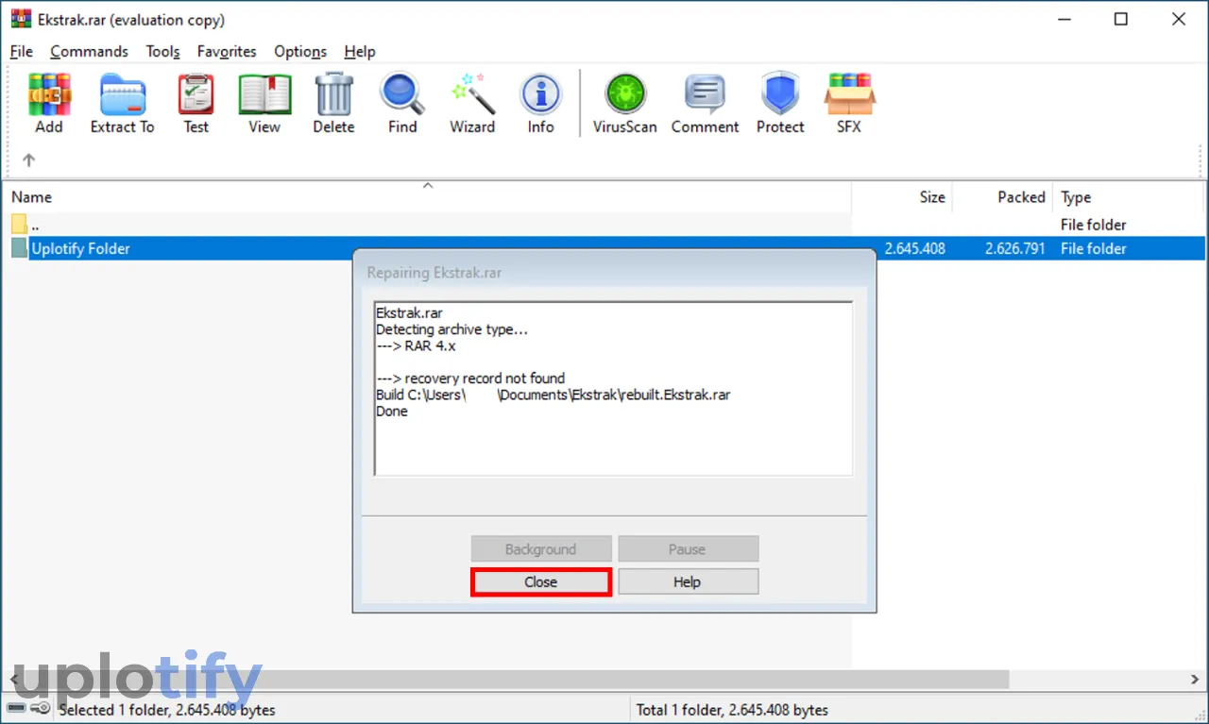The width and height of the screenshot is (1209, 724).
Task: Click File folder type of Uplotify row
Action: (1094, 248)
